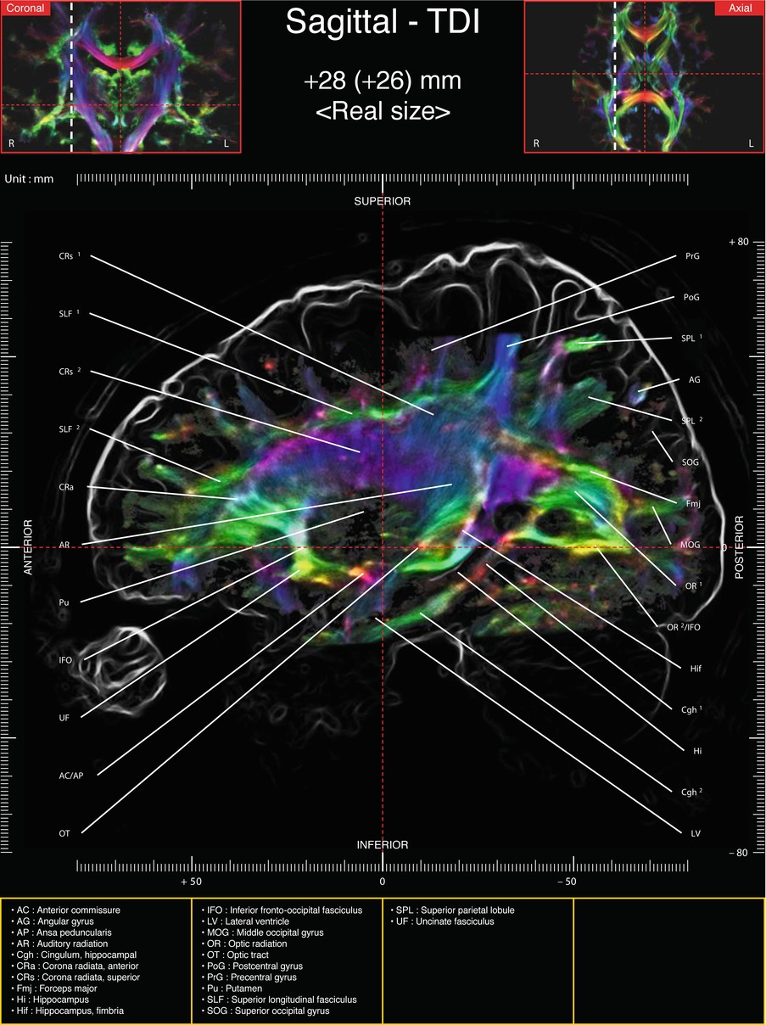The width and height of the screenshot is (766, 1025).
Task: Click the OT label at bottom left
Action: click(64, 834)
